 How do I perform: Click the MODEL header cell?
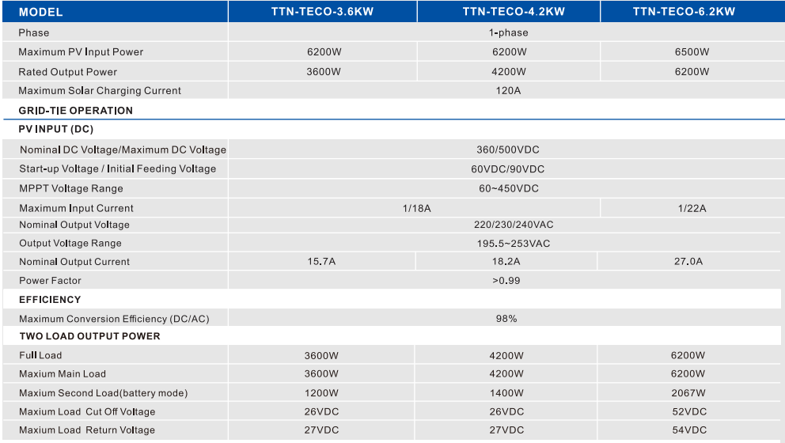(40, 12)
